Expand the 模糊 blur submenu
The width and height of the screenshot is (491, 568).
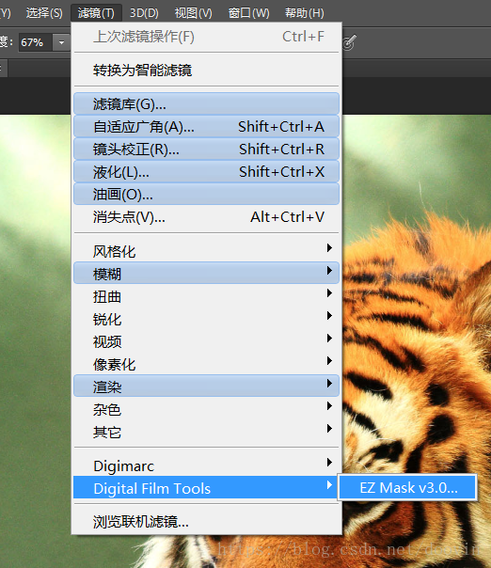point(207,274)
